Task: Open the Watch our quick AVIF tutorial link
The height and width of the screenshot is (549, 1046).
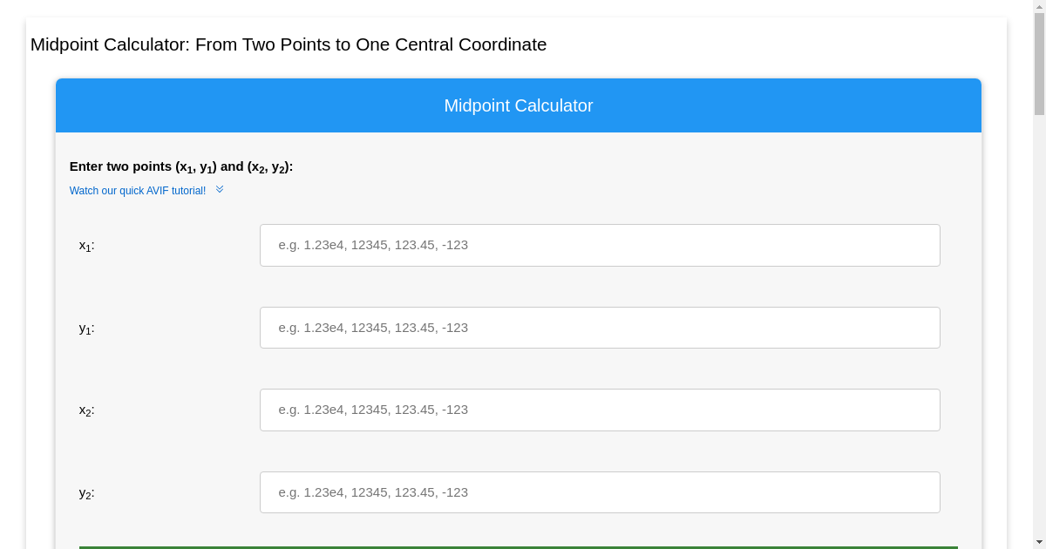Action: pos(138,190)
